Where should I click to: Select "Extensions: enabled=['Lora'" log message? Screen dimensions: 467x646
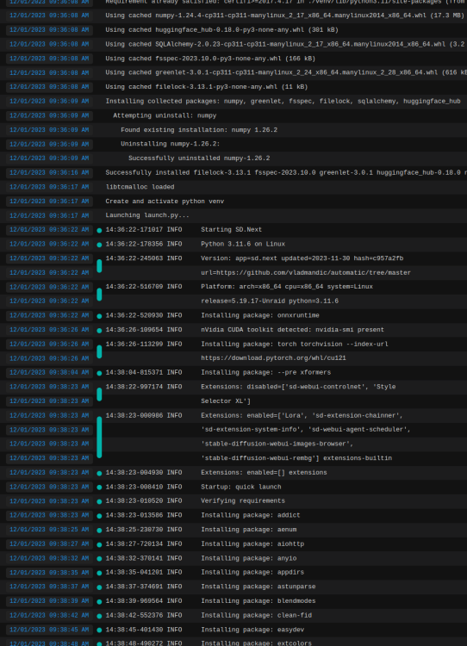(302, 416)
